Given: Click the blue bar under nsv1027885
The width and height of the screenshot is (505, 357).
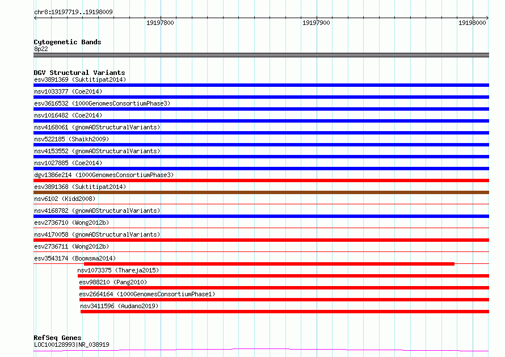Looking at the screenshot, I should point(261,169).
